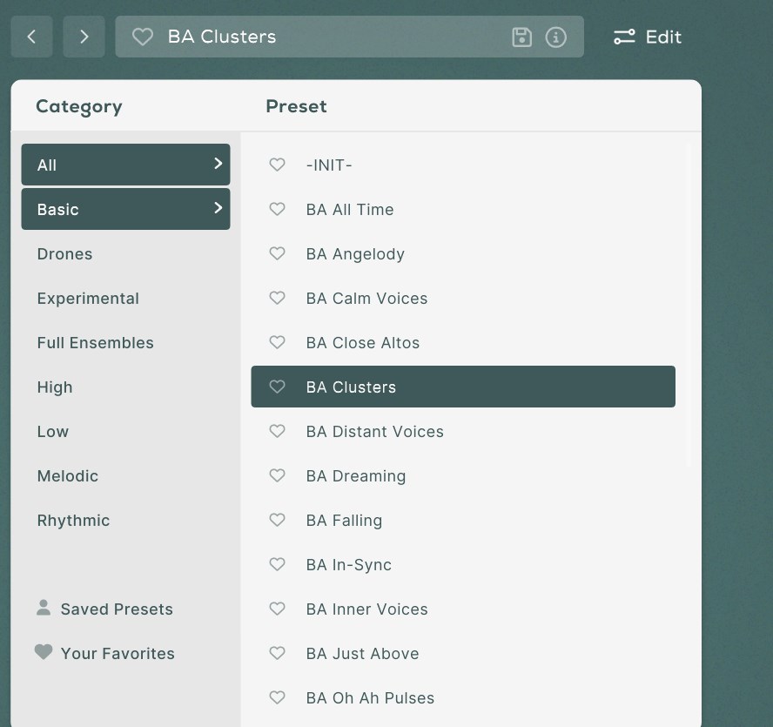Load the BA Oh Ah Pulses preset
773x727 pixels.
point(370,698)
